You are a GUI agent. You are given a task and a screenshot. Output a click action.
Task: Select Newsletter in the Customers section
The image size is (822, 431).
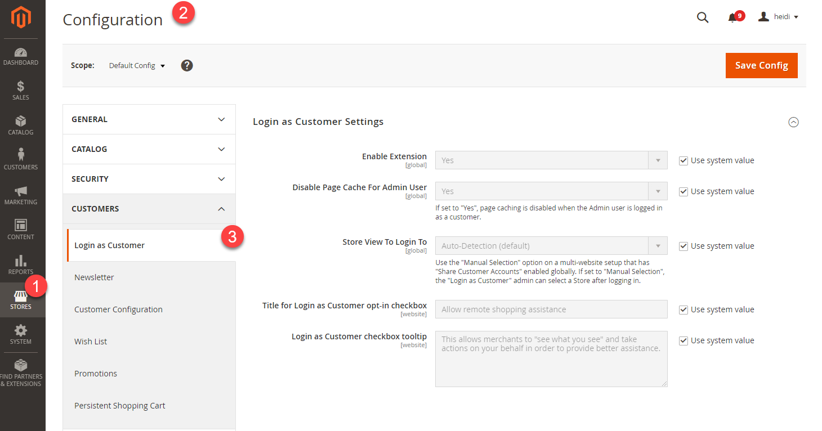pyautogui.click(x=94, y=277)
